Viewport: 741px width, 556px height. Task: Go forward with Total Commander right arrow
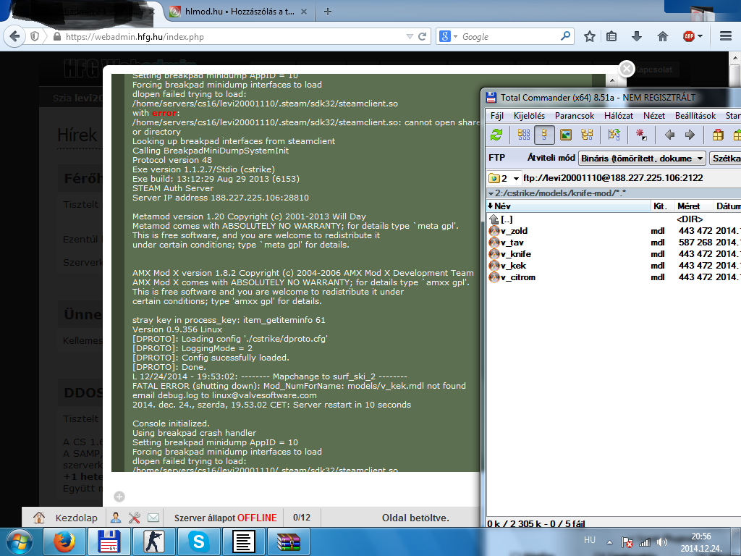[x=690, y=135]
